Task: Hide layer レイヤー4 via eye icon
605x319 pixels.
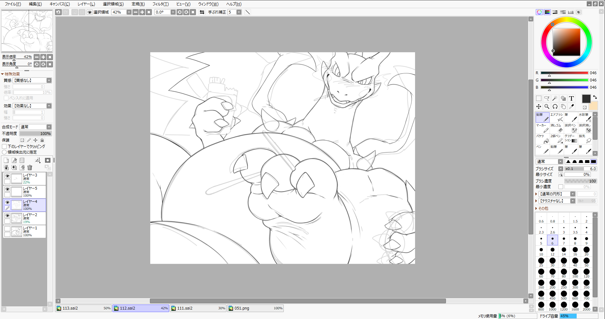Action: (x=7, y=203)
